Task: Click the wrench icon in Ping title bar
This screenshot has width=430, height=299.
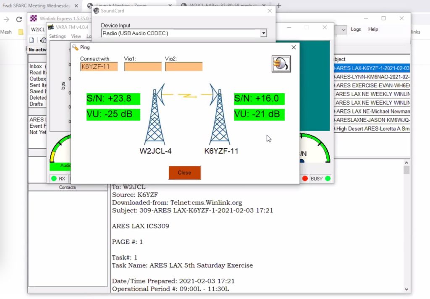Action: pos(75,47)
